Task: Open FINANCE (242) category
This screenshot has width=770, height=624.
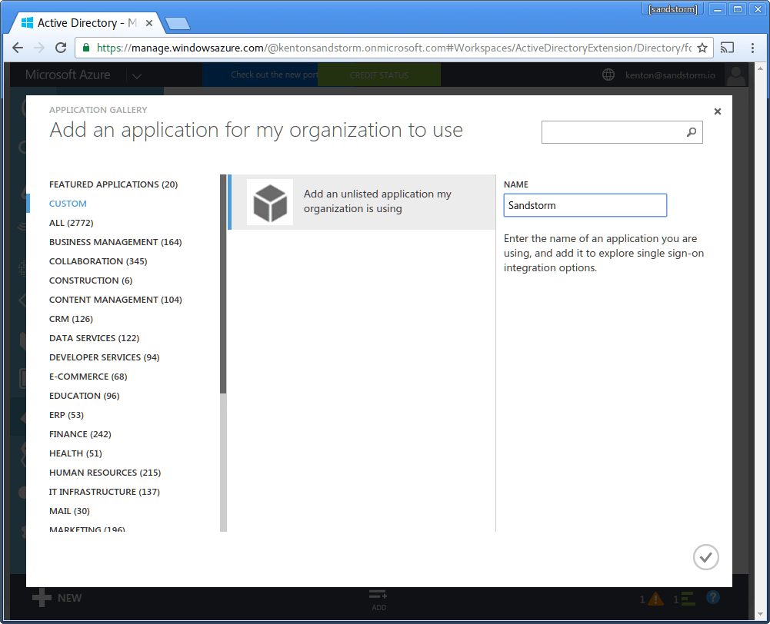Action: (x=80, y=434)
